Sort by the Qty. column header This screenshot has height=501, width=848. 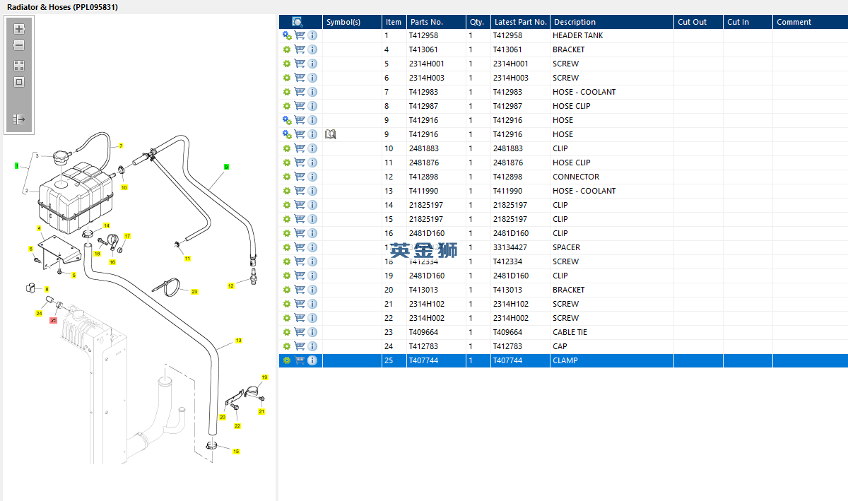478,22
